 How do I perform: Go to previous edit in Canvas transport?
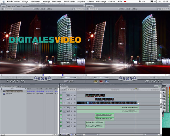[121, 78]
